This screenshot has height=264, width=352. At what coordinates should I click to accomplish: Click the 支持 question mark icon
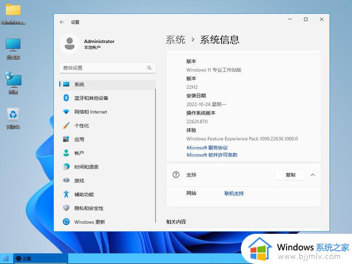pyautogui.click(x=176, y=175)
